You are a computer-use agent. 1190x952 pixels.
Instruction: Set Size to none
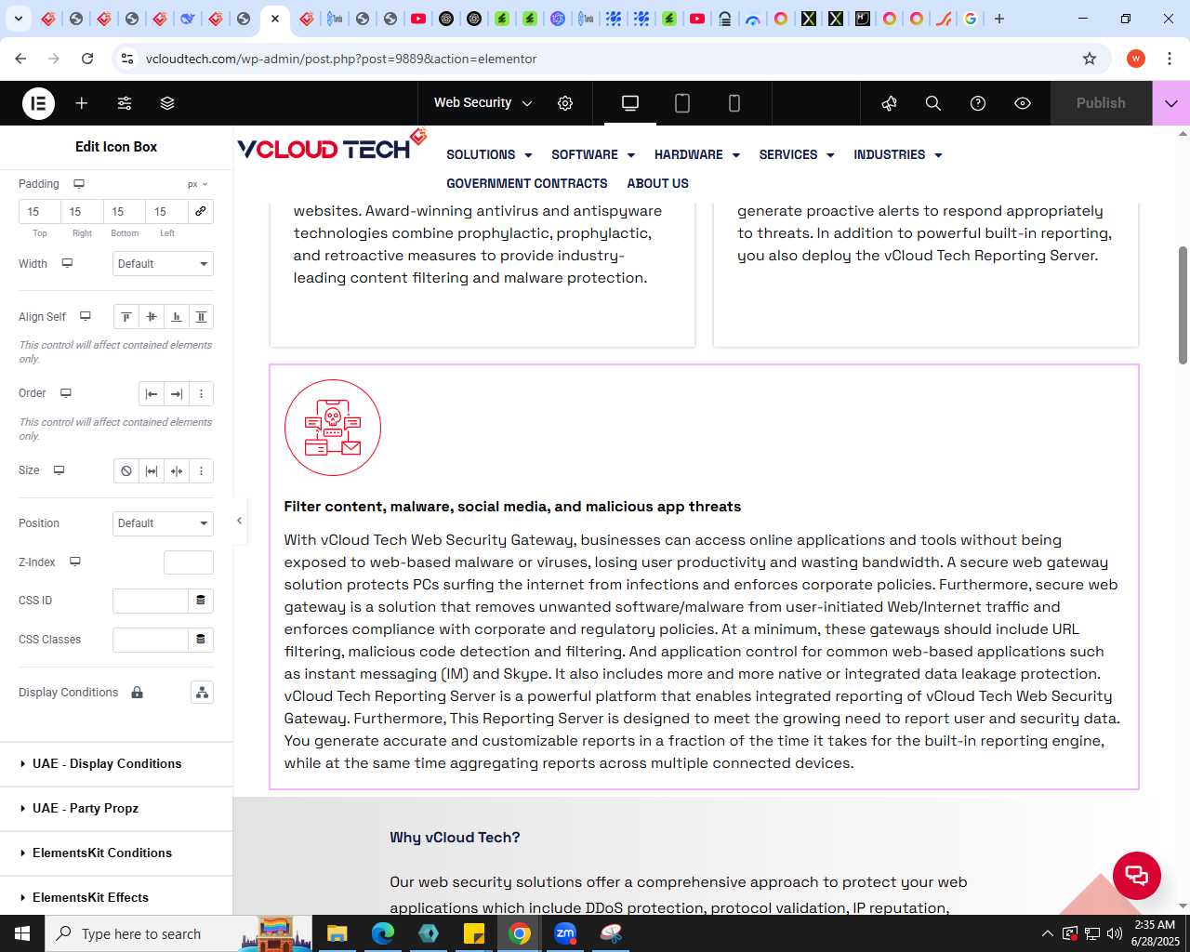point(126,471)
